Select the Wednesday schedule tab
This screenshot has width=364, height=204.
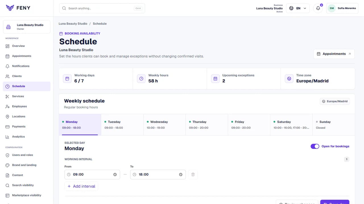tap(164, 125)
